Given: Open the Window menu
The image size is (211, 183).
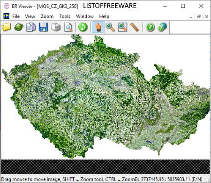Looking at the screenshot, I should click(x=85, y=16).
